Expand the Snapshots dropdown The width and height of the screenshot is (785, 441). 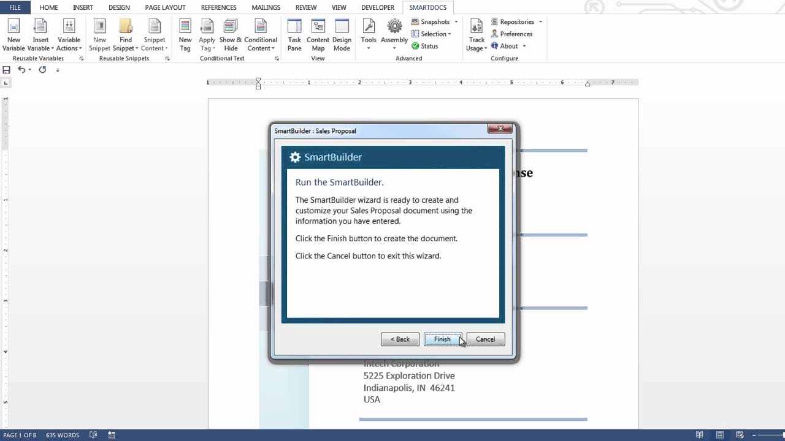(456, 22)
